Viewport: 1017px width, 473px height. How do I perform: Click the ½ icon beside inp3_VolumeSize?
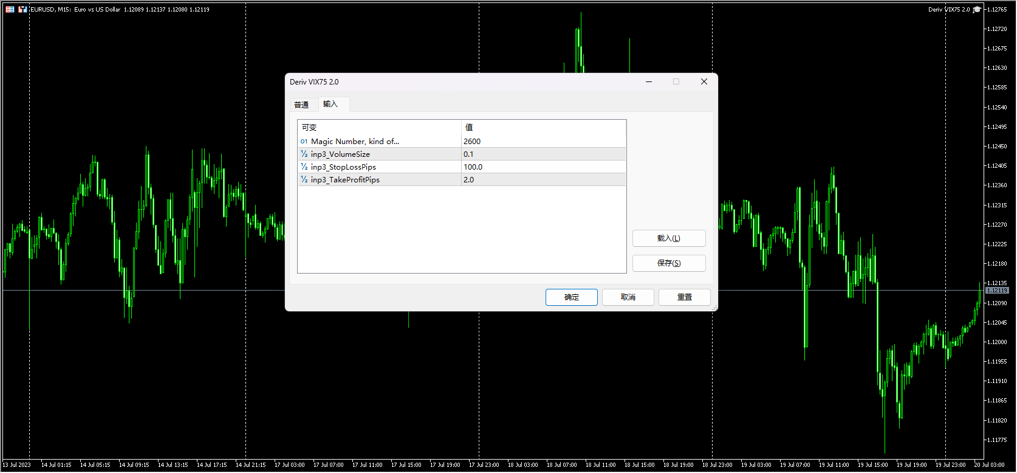[304, 154]
